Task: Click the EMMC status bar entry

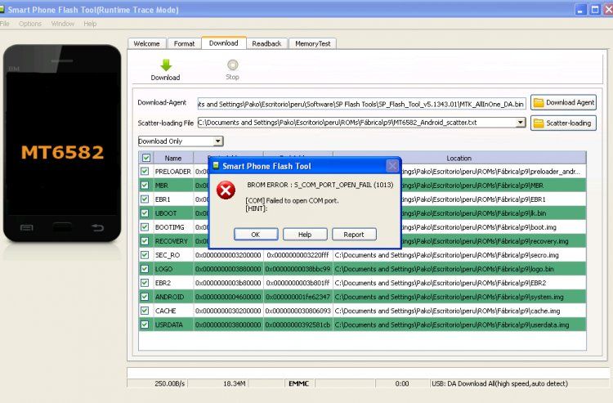Action: pos(298,383)
